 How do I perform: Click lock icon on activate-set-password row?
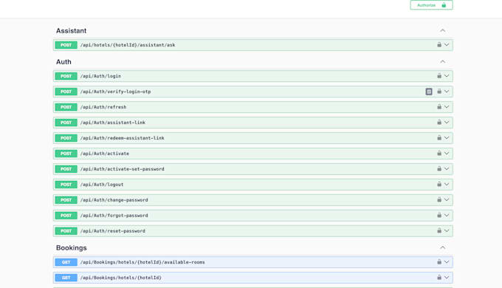(439, 168)
